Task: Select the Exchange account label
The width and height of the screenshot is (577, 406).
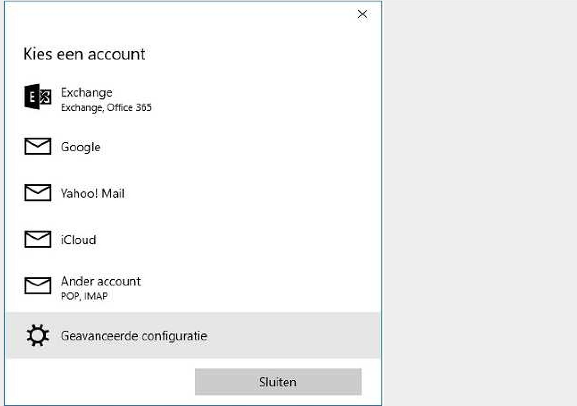Action: [87, 92]
